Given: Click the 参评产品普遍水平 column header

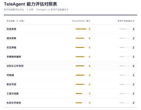Looking at the screenshot, I should pyautogui.click(x=126, y=21).
